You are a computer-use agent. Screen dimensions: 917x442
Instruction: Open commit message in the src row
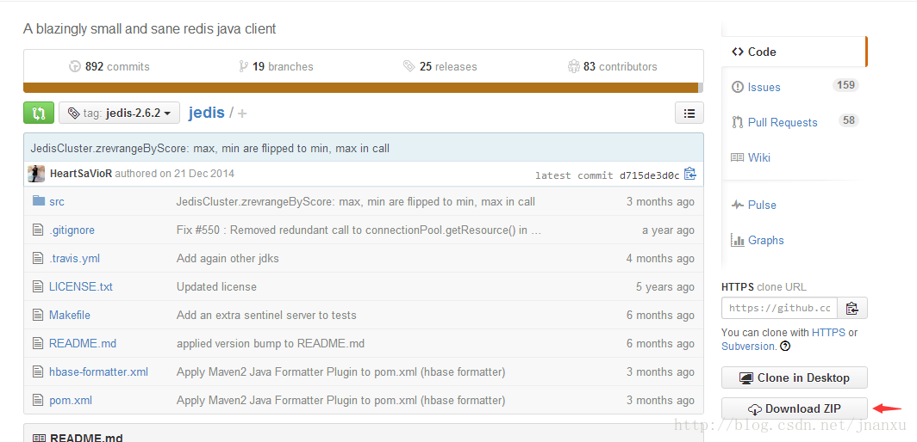coord(356,201)
